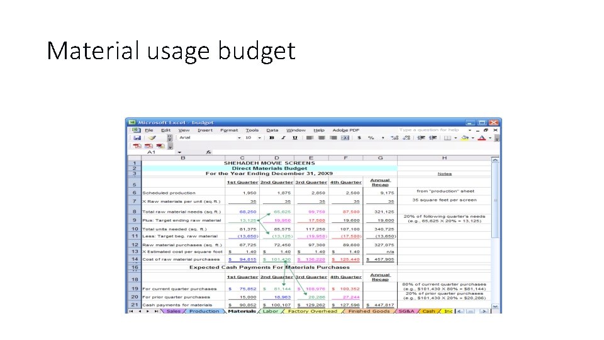
Task: Switch to the SG&A sheet tab
Action: pyautogui.click(x=406, y=311)
